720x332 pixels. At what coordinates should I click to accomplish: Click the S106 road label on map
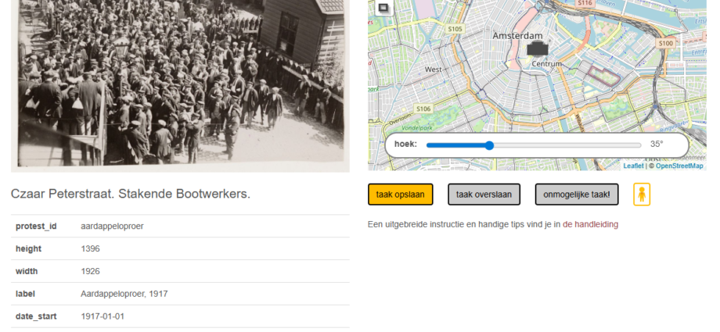click(423, 109)
